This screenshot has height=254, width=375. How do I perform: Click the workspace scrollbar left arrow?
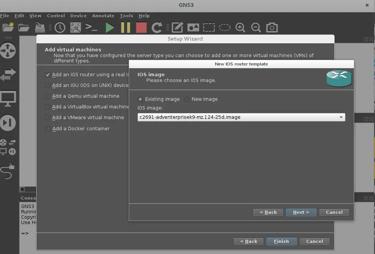click(x=22, y=189)
